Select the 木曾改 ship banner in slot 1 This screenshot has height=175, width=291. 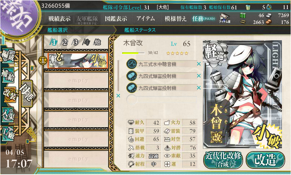[78, 61]
